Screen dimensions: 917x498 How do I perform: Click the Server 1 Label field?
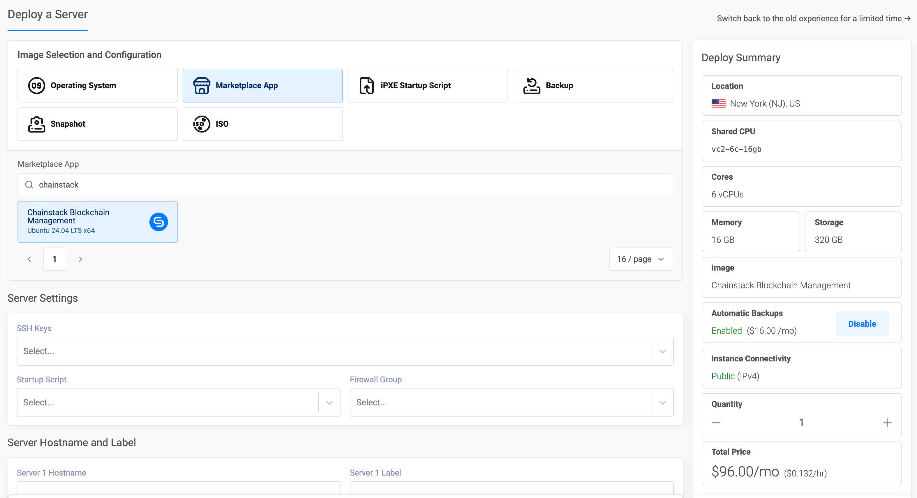click(512, 488)
